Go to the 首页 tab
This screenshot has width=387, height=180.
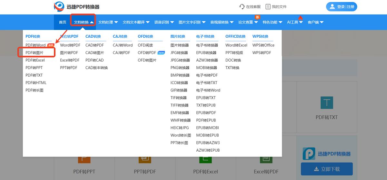pos(63,22)
